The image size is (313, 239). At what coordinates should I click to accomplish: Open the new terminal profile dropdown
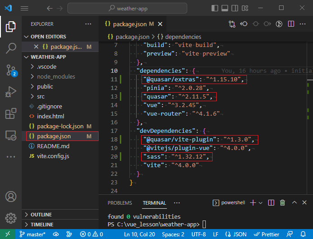point(261,203)
